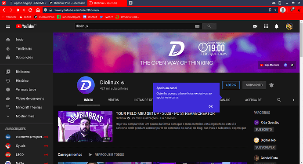Click the rewind history button

18,10
